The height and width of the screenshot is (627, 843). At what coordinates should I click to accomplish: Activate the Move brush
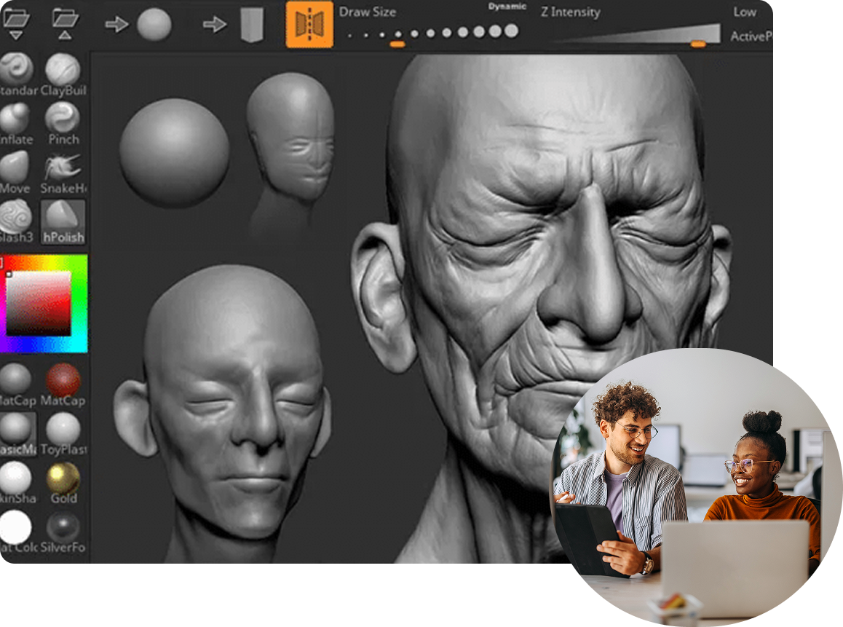[x=15, y=168]
